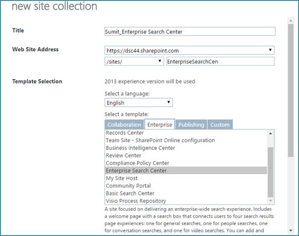This screenshot has width=299, height=236.
Task: Switch to the Publishing template tab
Action: pyautogui.click(x=191, y=124)
